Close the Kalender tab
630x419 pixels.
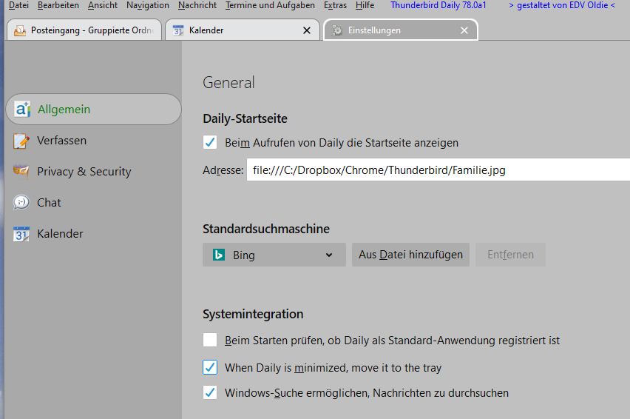[x=307, y=30]
